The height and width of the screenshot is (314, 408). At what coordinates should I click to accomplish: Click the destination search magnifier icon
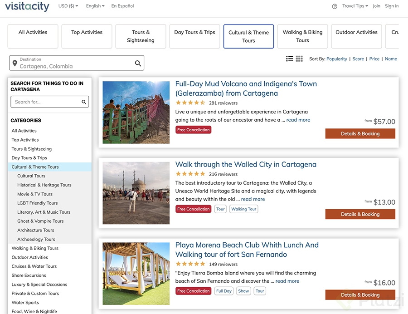coord(138,63)
